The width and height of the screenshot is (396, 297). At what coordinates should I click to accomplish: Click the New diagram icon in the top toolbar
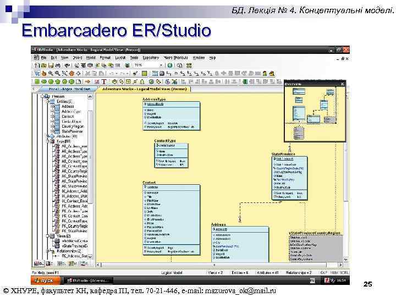tap(37, 65)
